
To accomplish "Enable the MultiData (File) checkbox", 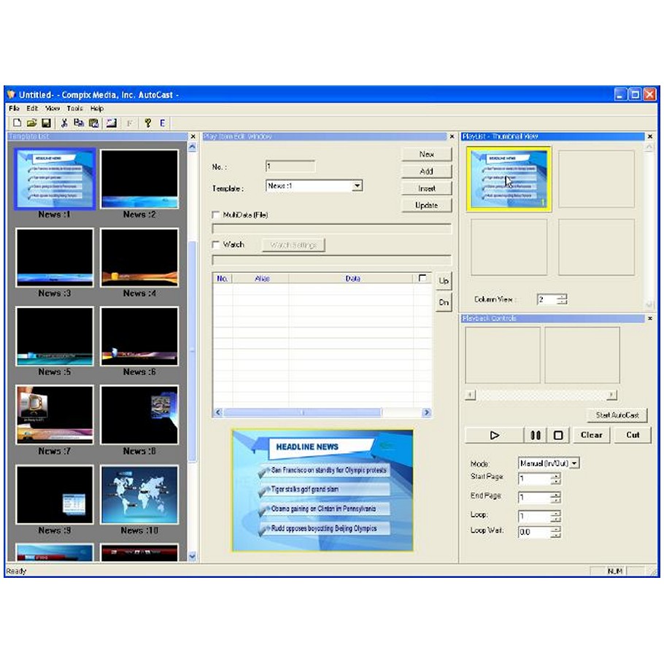I will tap(216, 215).
